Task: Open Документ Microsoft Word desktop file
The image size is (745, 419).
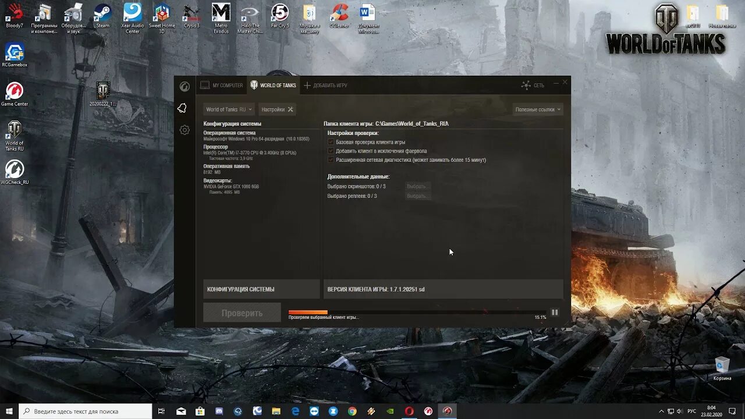Action: click(x=368, y=19)
